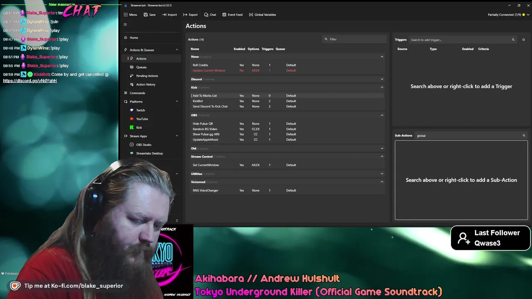Click the YouTube platform icon
532x299 pixels.
coord(132,119)
